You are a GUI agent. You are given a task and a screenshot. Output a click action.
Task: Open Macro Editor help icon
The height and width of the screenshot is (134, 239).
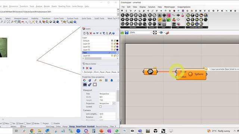click(x=90, y=68)
